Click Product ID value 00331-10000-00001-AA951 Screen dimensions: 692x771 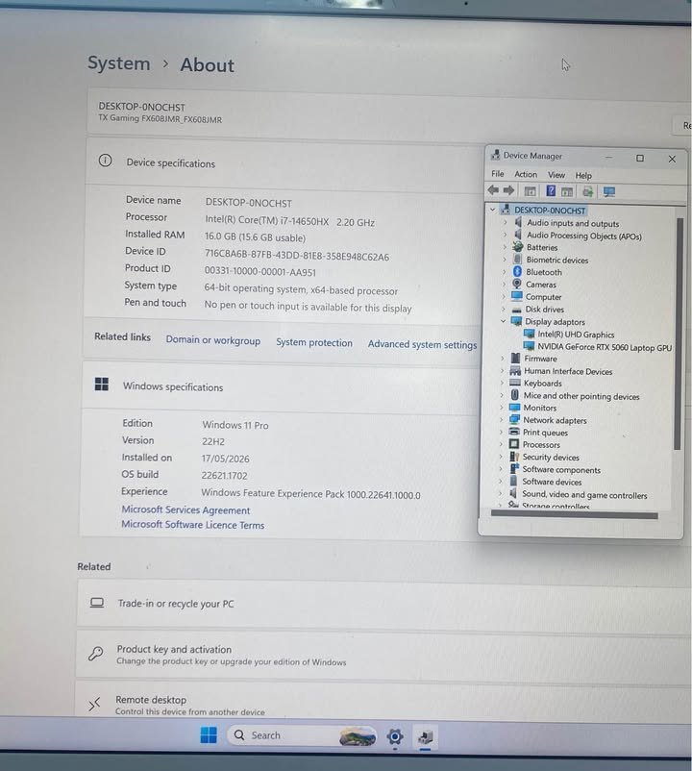pyautogui.click(x=260, y=271)
